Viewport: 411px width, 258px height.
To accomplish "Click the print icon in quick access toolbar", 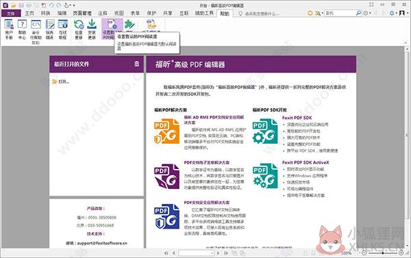I will point(29,5).
